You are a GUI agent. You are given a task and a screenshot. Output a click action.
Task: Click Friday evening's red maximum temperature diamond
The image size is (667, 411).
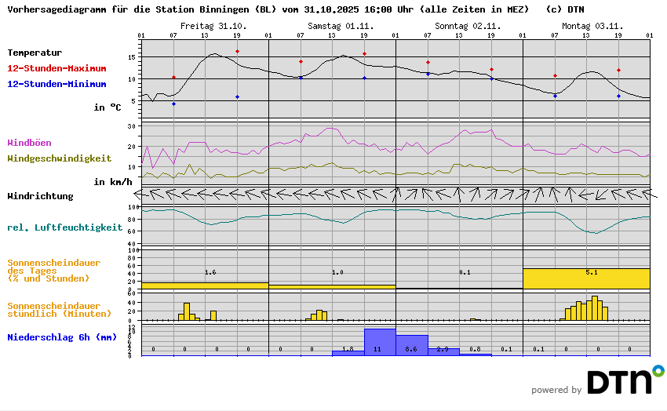(237, 52)
